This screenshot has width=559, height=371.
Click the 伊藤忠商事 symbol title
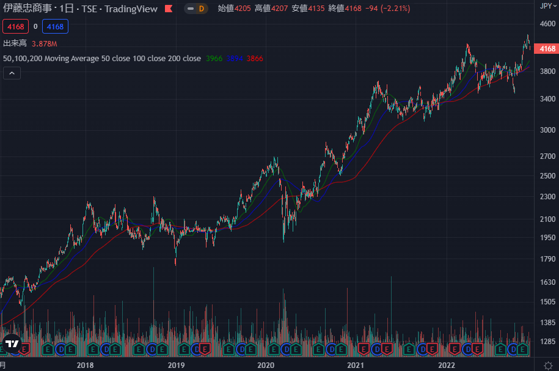[x=27, y=9]
